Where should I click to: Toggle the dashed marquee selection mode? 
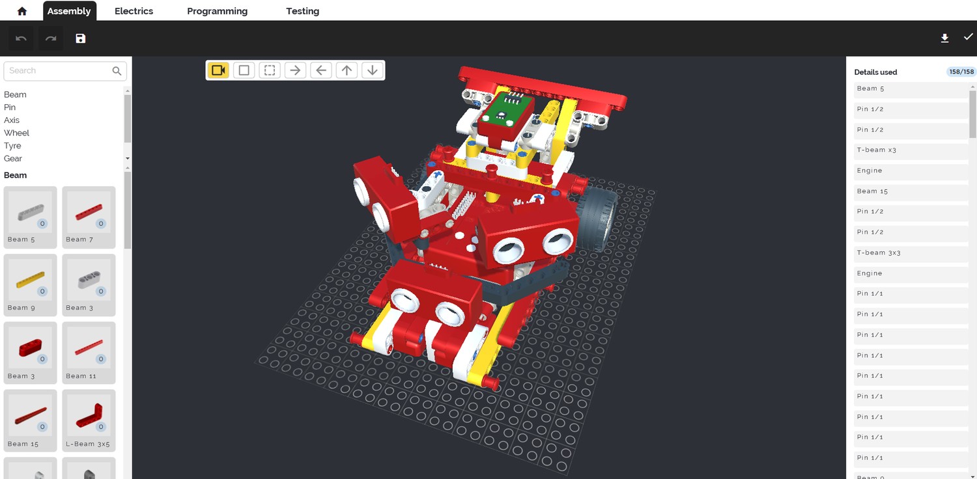[270, 70]
